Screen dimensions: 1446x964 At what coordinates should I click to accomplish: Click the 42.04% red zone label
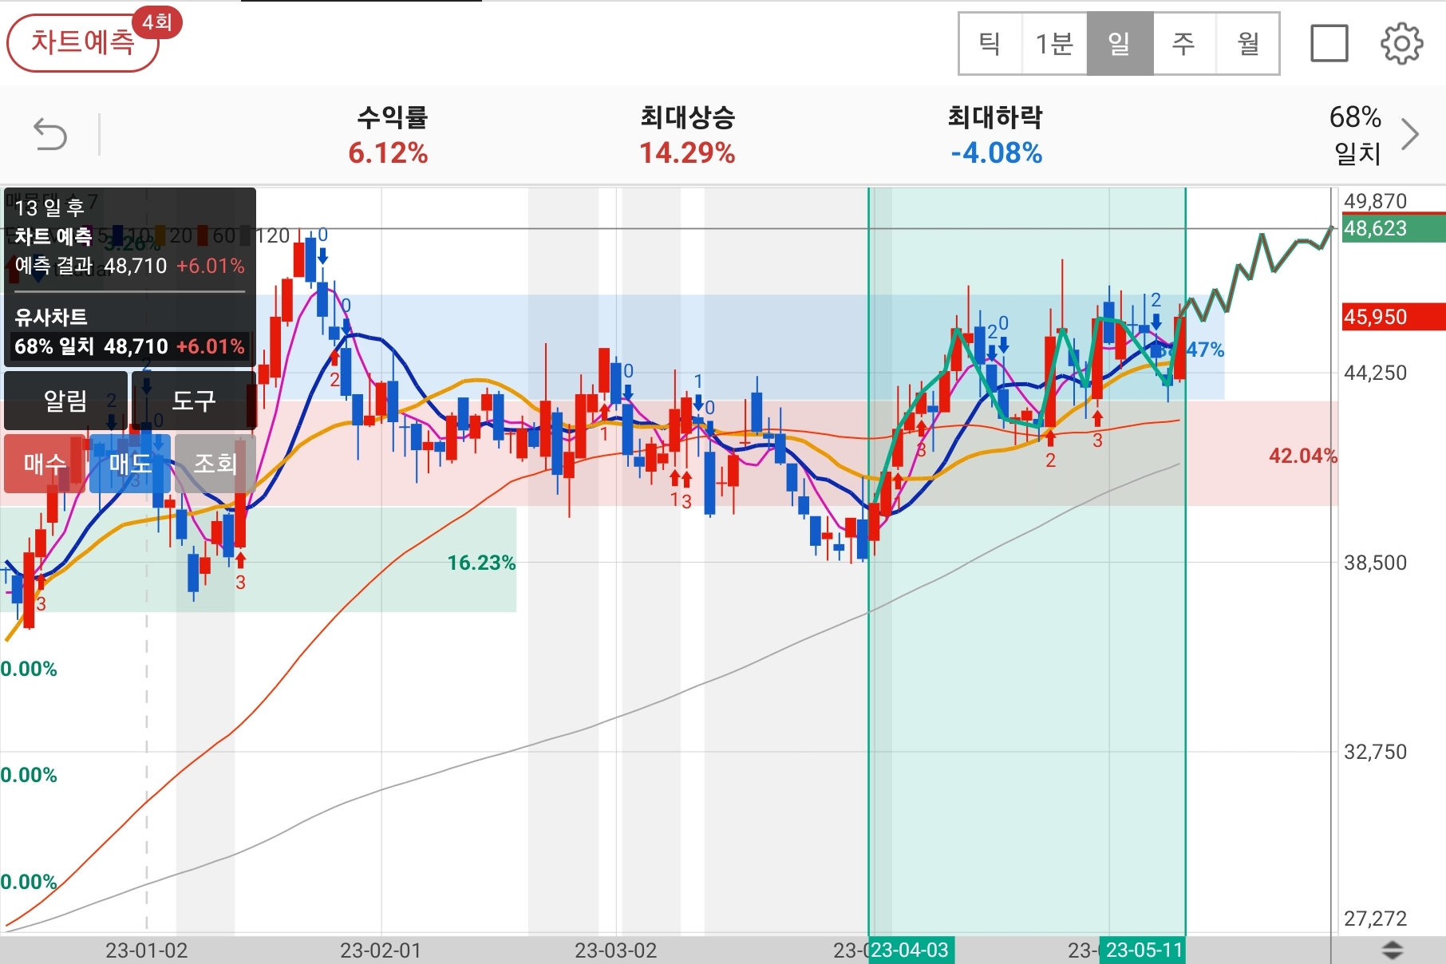pyautogui.click(x=1302, y=456)
